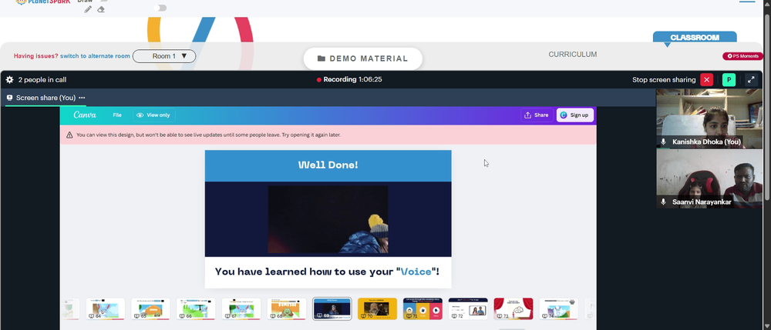The image size is (771, 330).
Task: Select current slide thumbnail 69
Action: click(x=332, y=309)
